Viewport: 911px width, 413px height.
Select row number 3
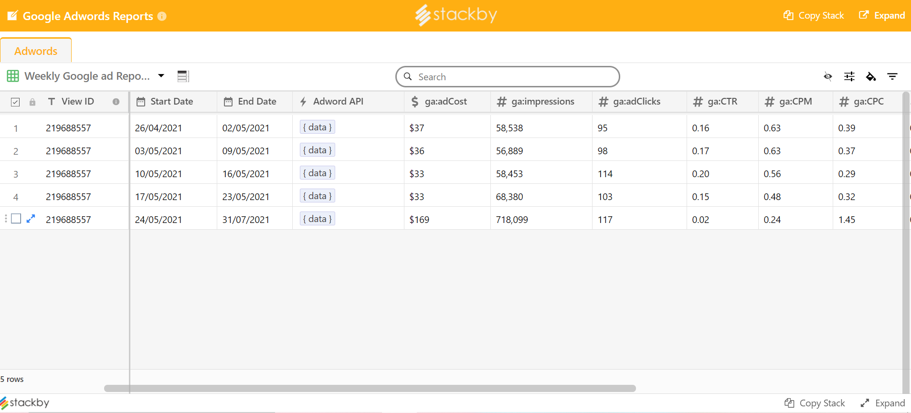point(16,174)
